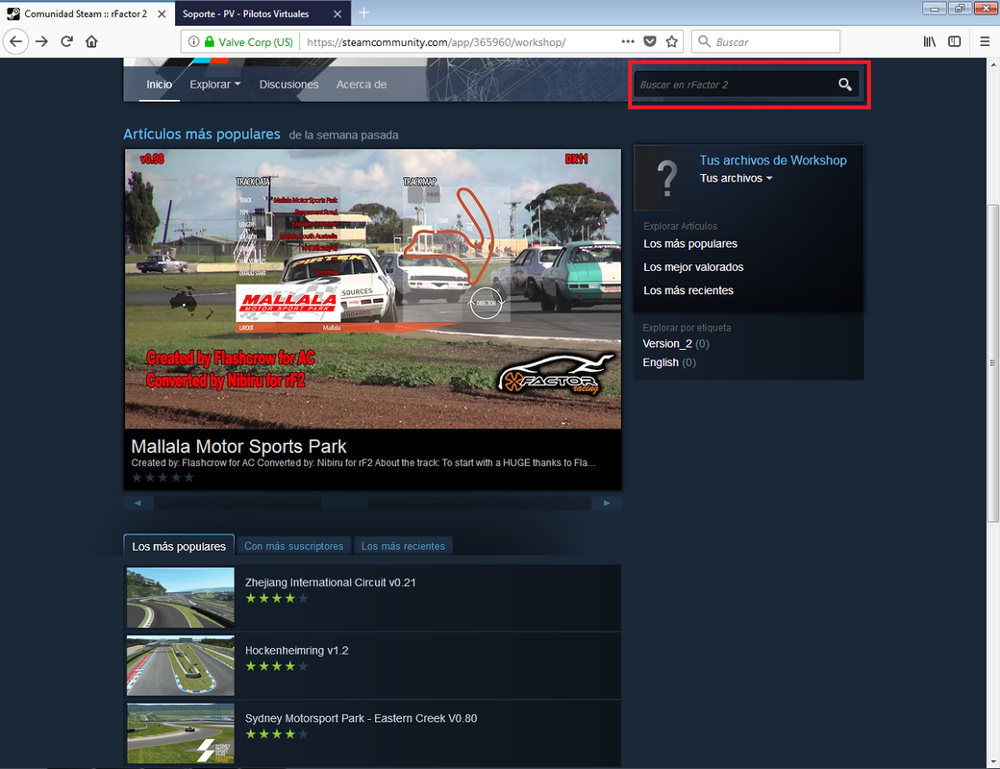The height and width of the screenshot is (769, 1000).
Task: Select Los más recientes list tab
Action: (x=403, y=546)
